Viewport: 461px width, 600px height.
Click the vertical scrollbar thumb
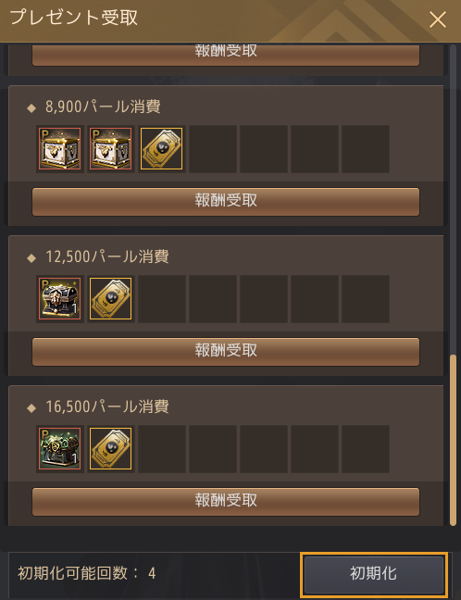pos(453,440)
